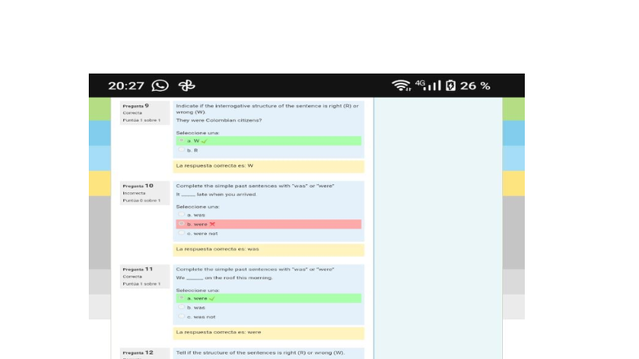The width and height of the screenshot is (639, 359).
Task: Tap the 4G mobile signal bars icon
Action: [428, 85]
